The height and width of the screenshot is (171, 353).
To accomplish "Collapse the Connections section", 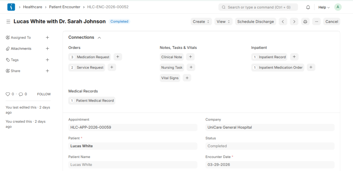I will pos(99,38).
